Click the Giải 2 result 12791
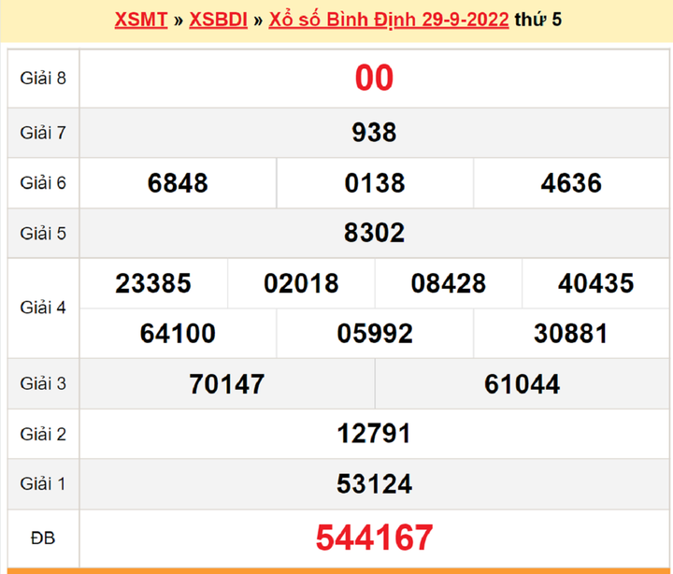This screenshot has width=673, height=574. tap(374, 434)
